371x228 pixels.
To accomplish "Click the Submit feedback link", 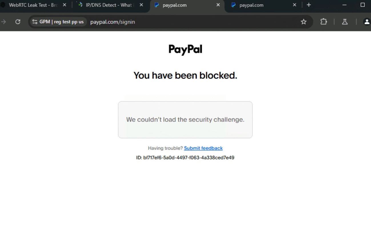I will (203, 148).
